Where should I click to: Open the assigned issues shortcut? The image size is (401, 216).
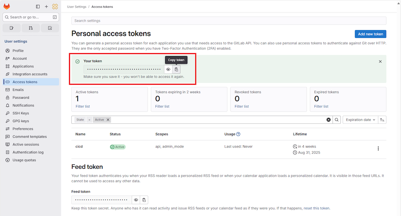tap(12, 28)
